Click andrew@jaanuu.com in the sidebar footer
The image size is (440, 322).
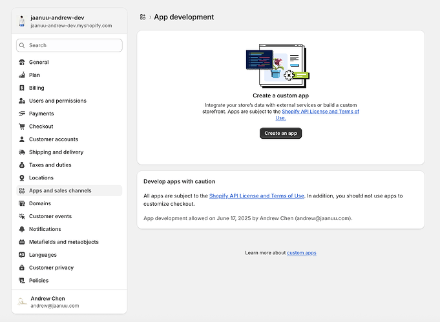click(x=55, y=306)
